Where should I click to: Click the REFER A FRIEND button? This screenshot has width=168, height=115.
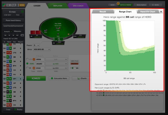point(126,5)
